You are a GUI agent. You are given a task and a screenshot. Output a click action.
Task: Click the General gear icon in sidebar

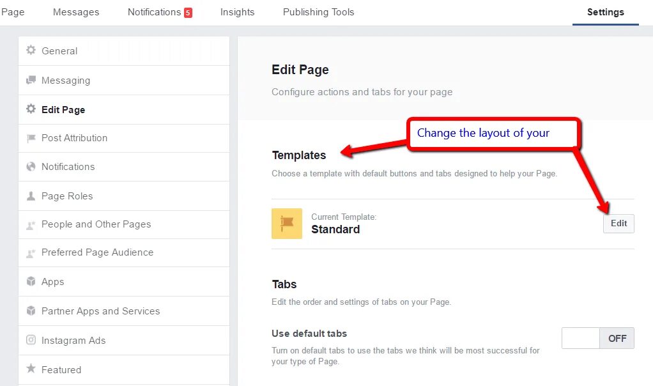click(31, 50)
